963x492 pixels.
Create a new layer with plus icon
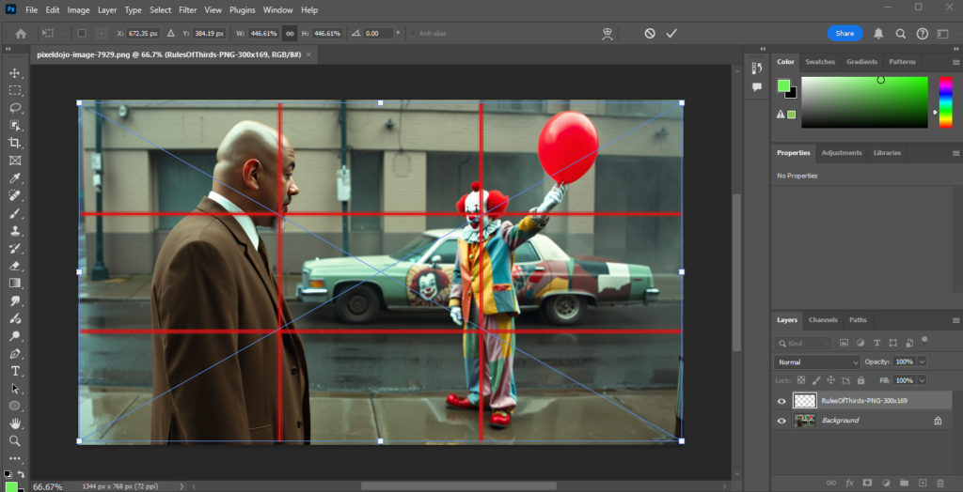[923, 483]
